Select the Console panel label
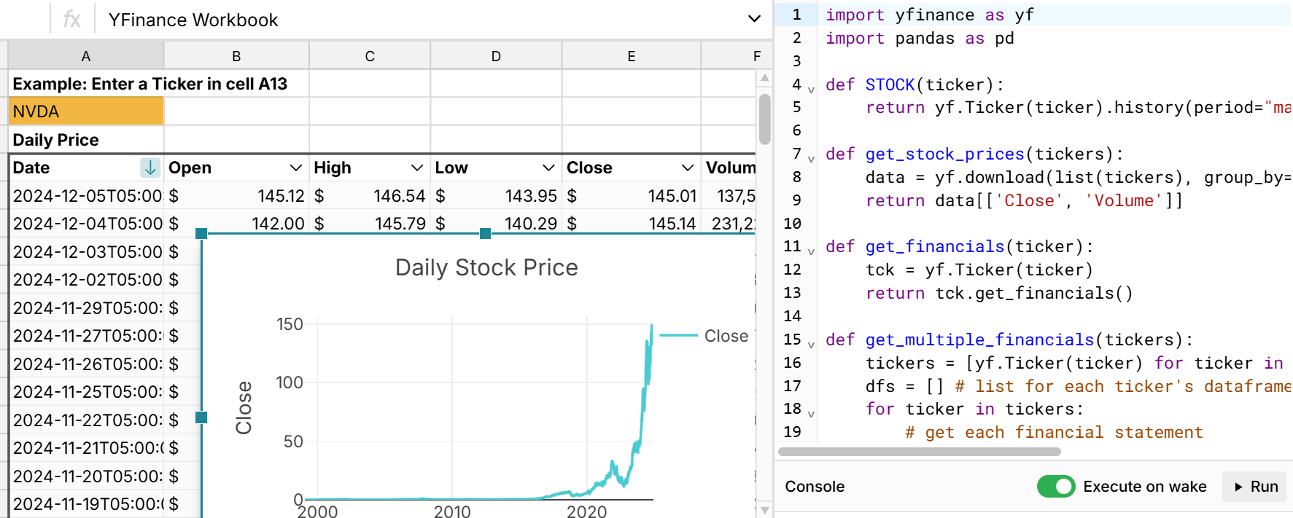 (x=815, y=487)
